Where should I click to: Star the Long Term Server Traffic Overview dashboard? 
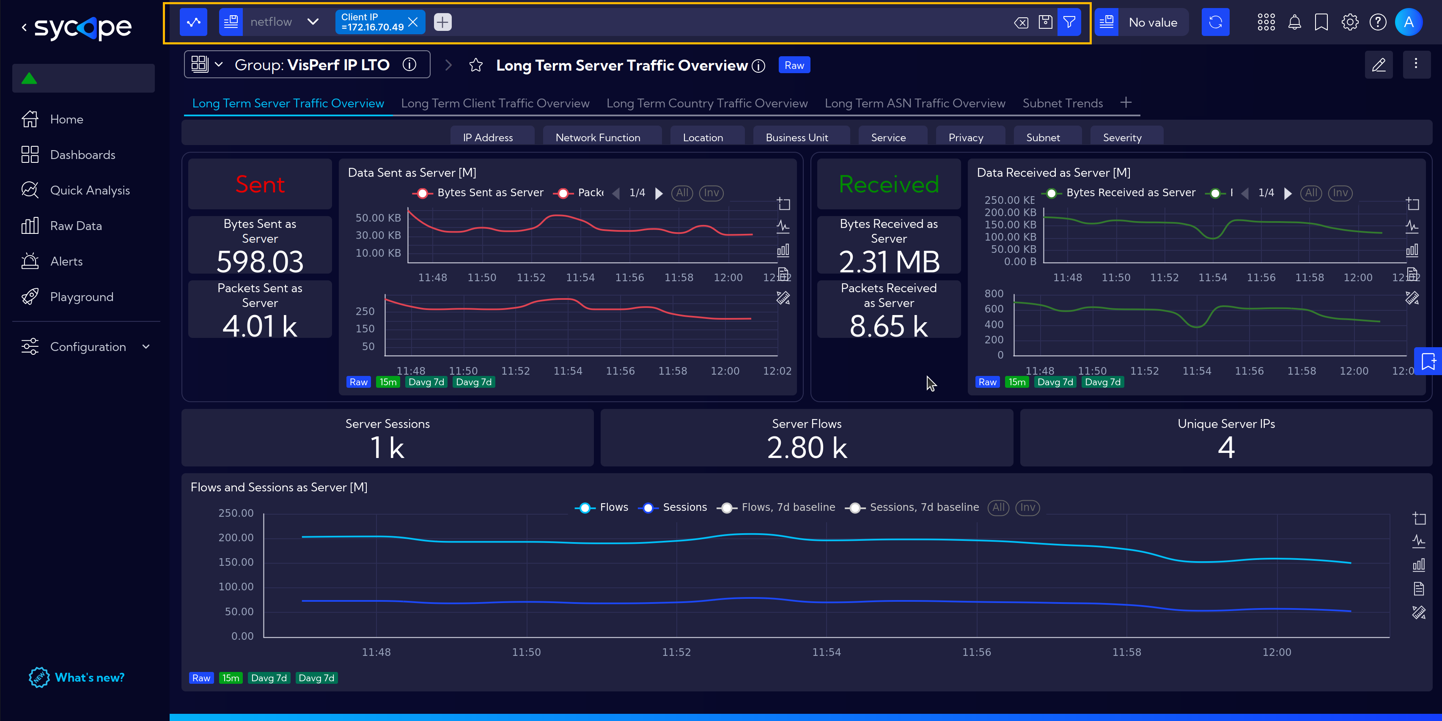point(476,66)
